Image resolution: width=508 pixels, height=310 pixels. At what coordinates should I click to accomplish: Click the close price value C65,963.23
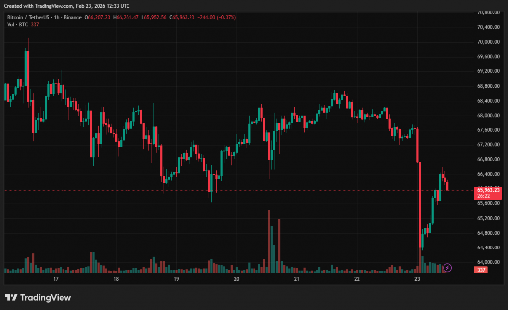(x=182, y=17)
